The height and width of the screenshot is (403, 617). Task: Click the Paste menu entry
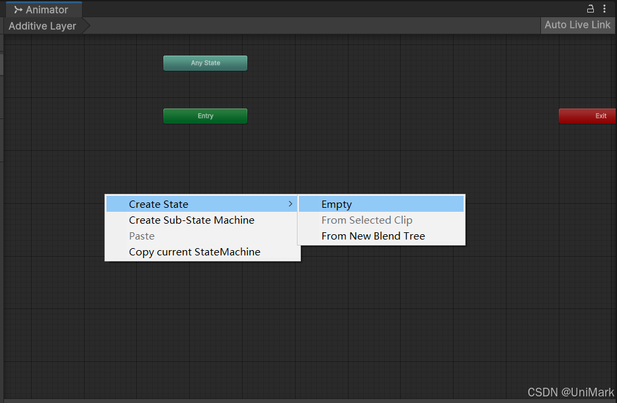click(202, 236)
